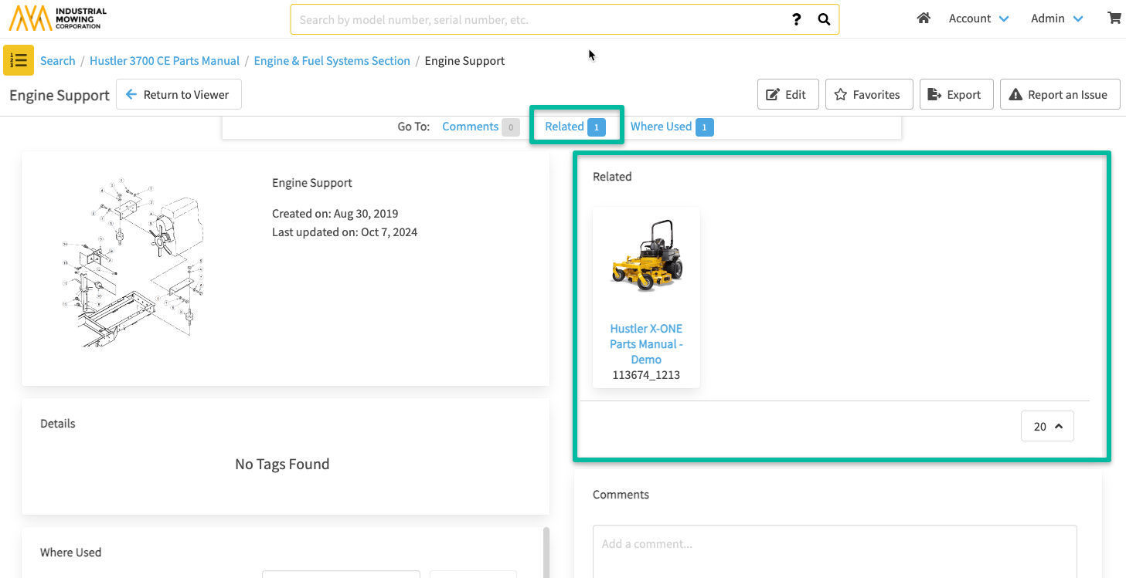This screenshot has height=578, width=1126.
Task: Report an Issue with this page
Action: click(1060, 95)
